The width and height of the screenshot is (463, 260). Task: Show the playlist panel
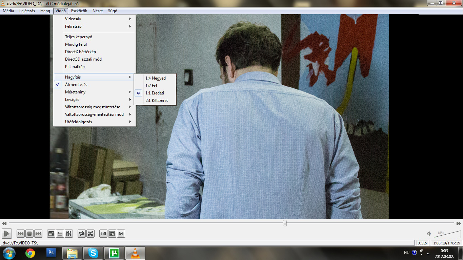coord(60,234)
